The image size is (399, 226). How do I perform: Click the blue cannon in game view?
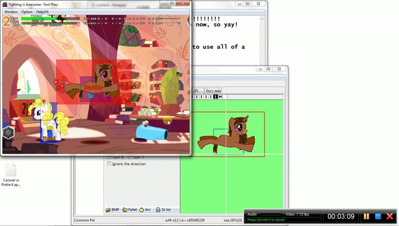[152, 132]
